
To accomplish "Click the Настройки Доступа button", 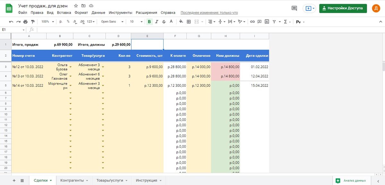I will point(343,8).
